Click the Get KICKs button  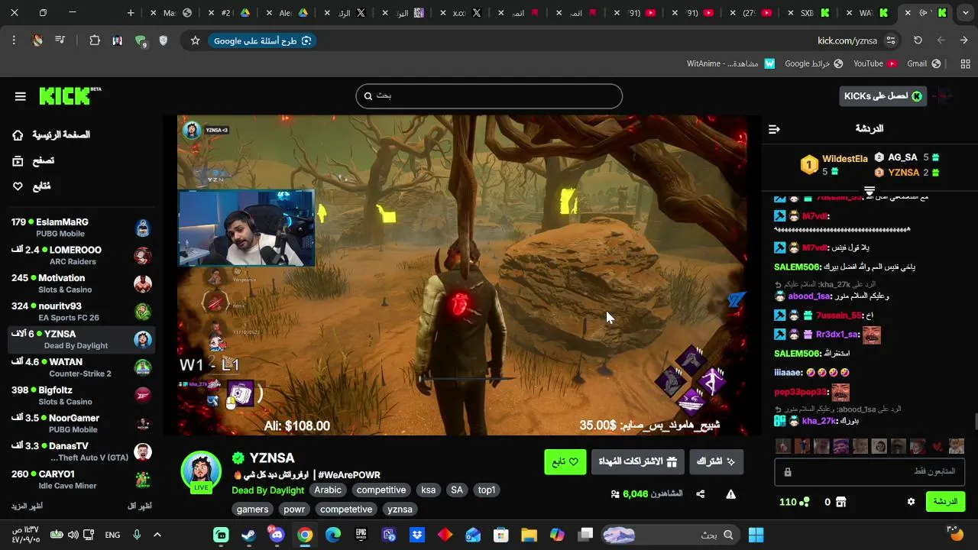(882, 96)
